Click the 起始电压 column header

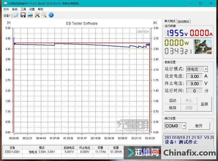point(69,148)
